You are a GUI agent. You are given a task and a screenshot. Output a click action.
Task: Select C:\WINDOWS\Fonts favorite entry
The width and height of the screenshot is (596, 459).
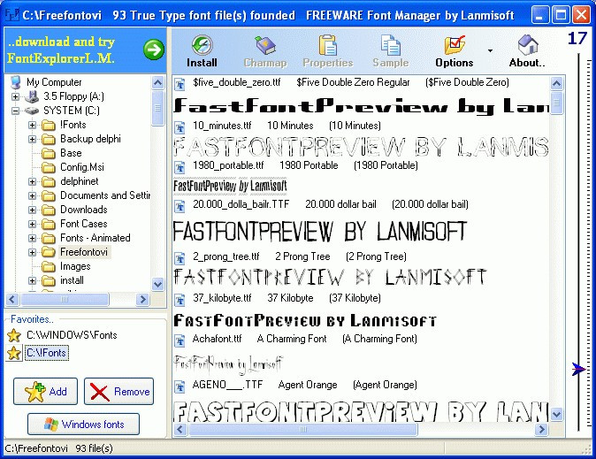pyautogui.click(x=72, y=335)
